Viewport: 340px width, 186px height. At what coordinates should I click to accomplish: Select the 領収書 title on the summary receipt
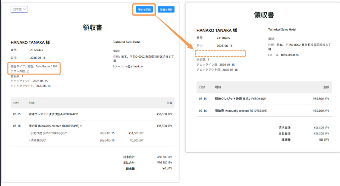(x=264, y=15)
